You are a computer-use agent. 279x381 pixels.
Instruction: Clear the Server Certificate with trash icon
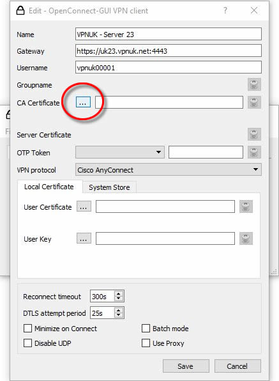[x=254, y=134]
